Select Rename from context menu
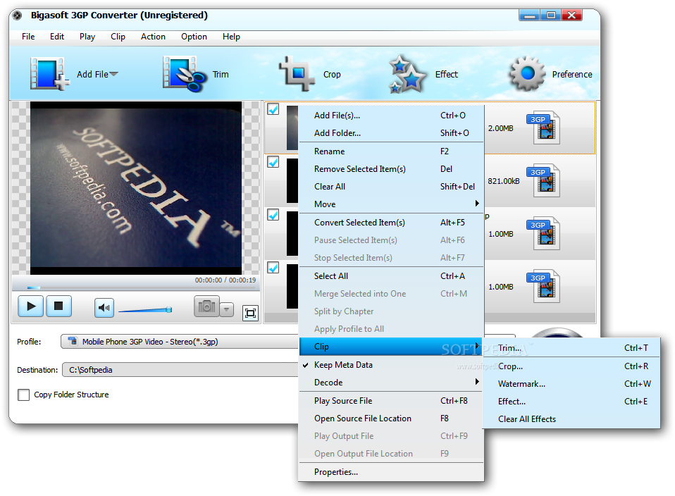This screenshot has height=496, width=675. point(391,151)
